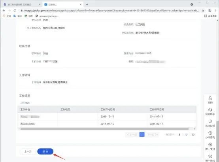This screenshot has width=219, height=162.
Task: Go back with the 上一步 button
Action: pos(28,151)
